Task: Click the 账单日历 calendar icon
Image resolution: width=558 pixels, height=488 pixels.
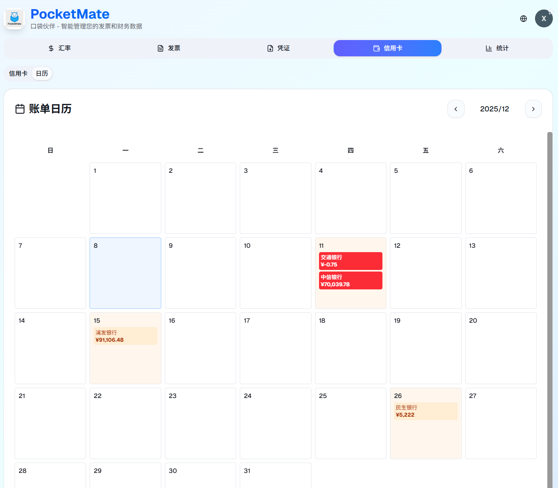Action: [x=20, y=109]
